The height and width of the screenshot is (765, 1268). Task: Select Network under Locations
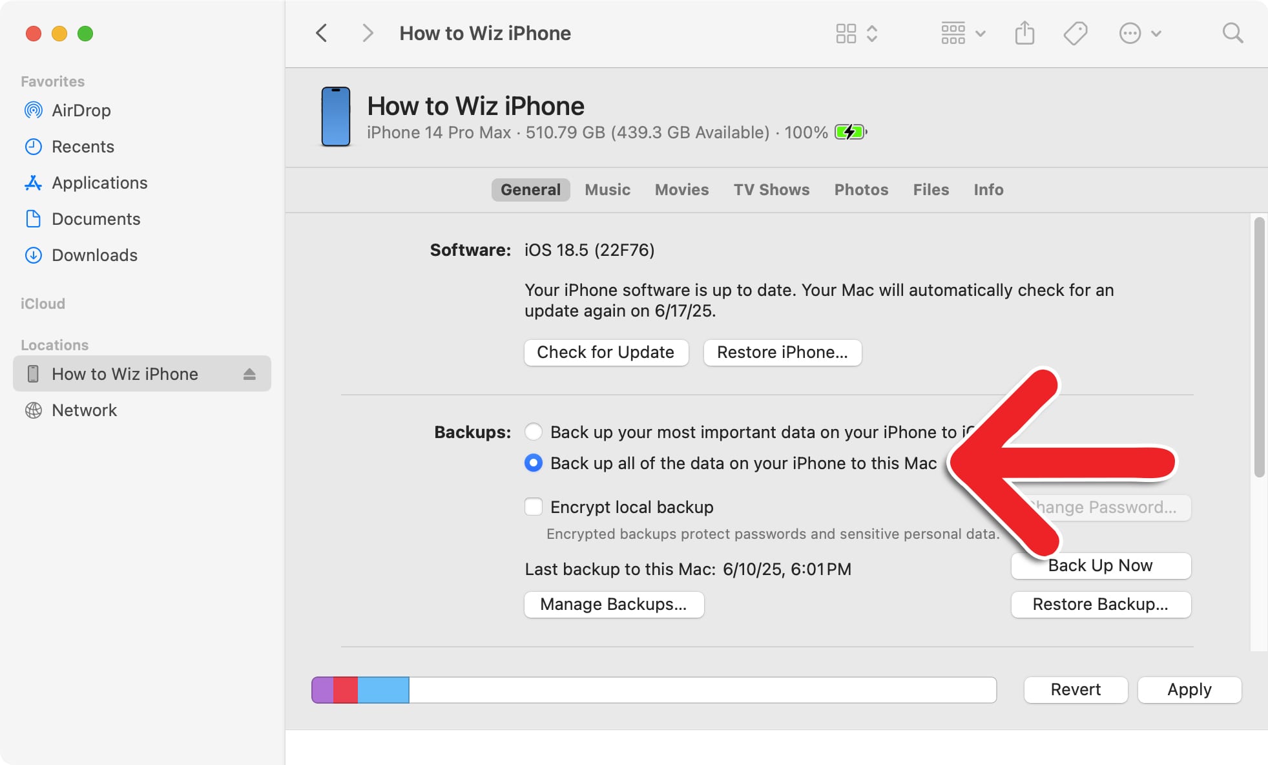[84, 410]
